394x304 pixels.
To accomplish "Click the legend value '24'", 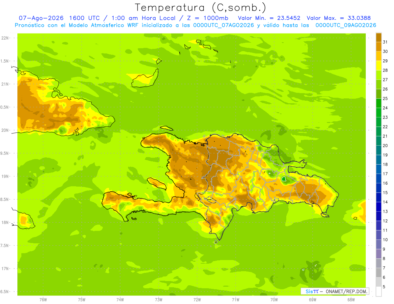I will pyautogui.click(x=385, y=108).
